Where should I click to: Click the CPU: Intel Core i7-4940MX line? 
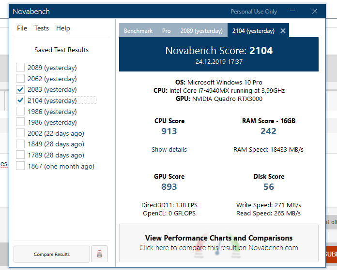pyautogui.click(x=219, y=91)
